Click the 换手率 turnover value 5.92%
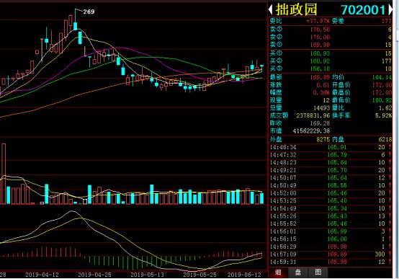 tap(383, 115)
